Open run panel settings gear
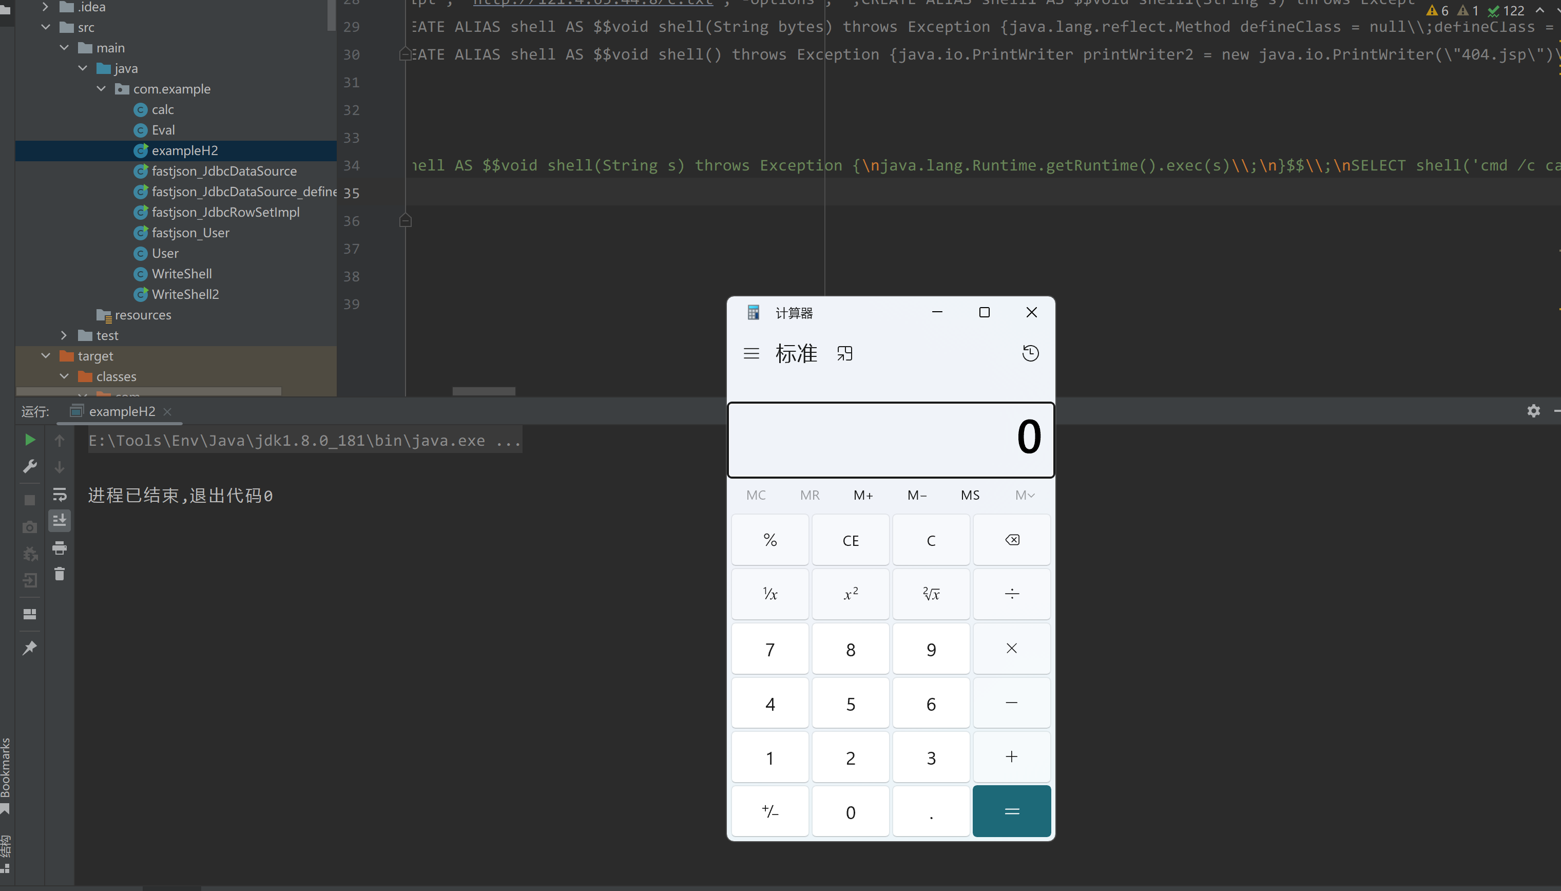Image resolution: width=1561 pixels, height=891 pixels. (1533, 411)
